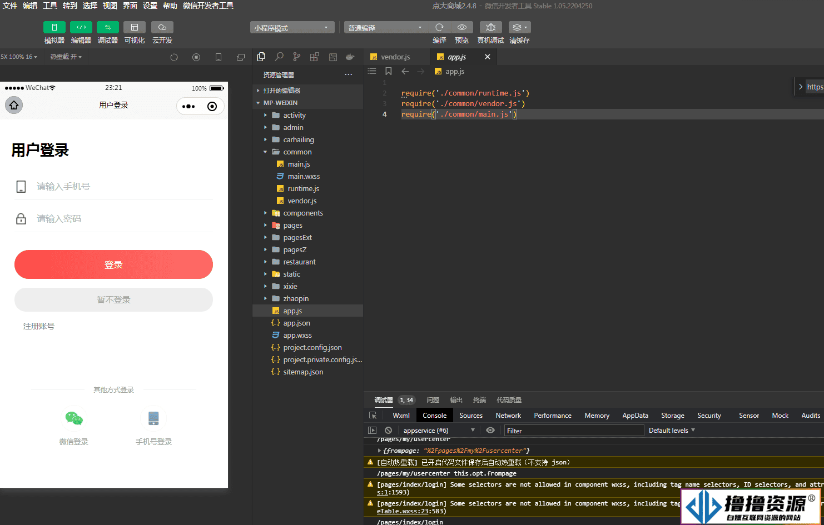Collapse the MP-WEIXIN root folder
The width and height of the screenshot is (824, 525).
coord(307,103)
